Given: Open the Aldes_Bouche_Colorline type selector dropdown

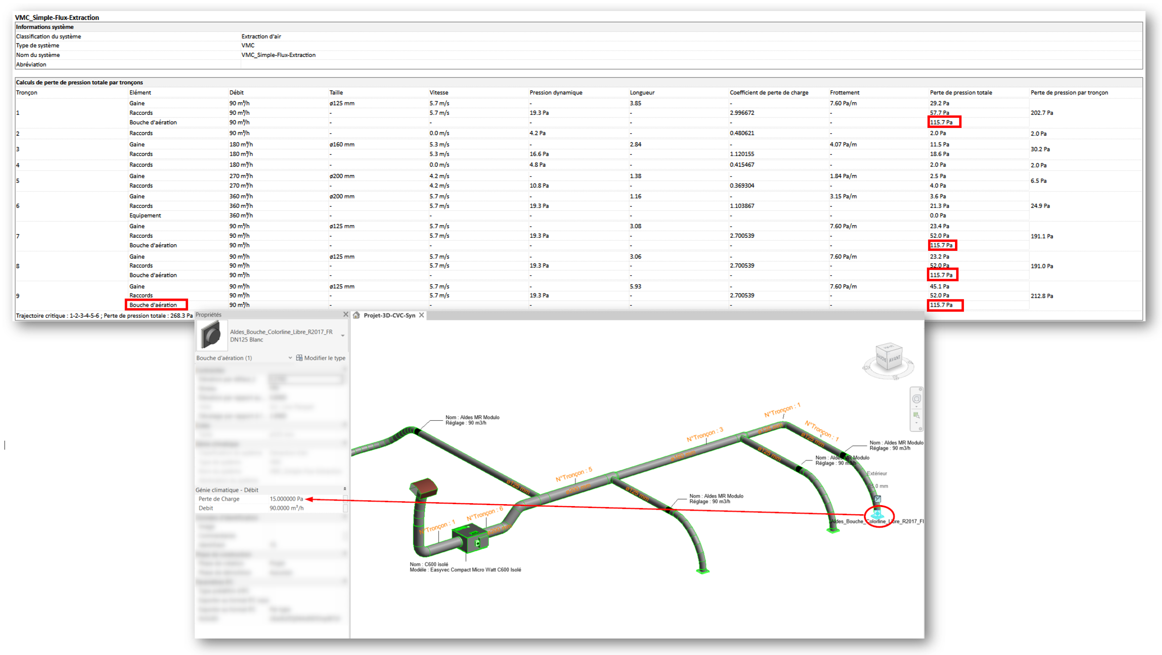Looking at the screenshot, I should point(342,335).
